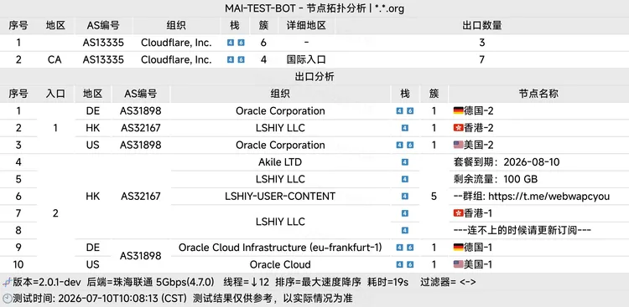Click the version icon beside 版本=2.0.1-dev

[x=7, y=282]
